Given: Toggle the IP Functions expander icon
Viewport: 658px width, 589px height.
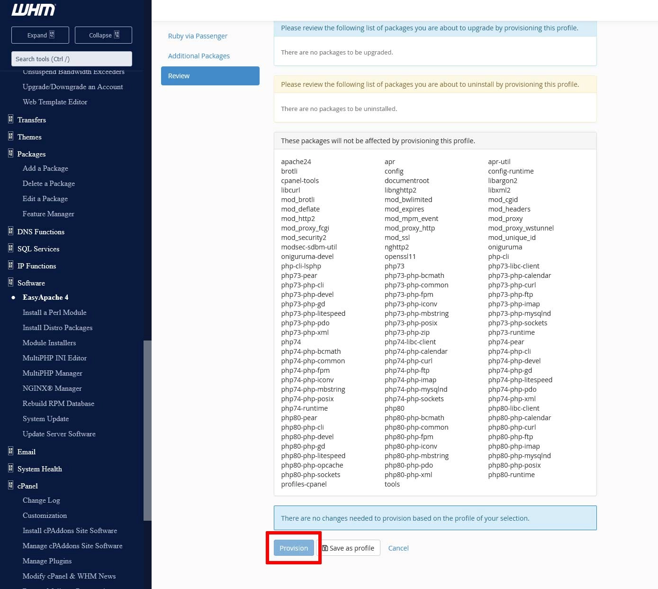Looking at the screenshot, I should click(x=10, y=266).
